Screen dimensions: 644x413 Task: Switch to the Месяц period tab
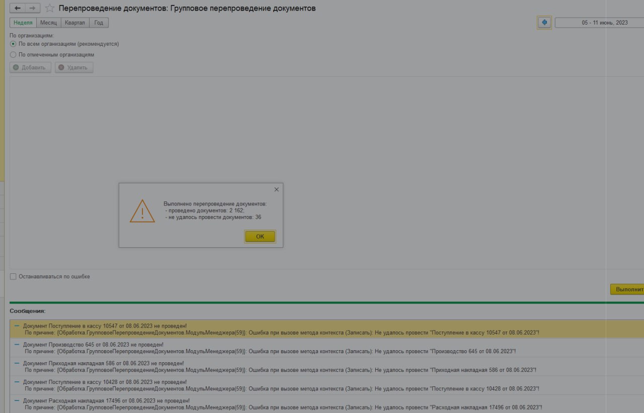pyautogui.click(x=49, y=23)
